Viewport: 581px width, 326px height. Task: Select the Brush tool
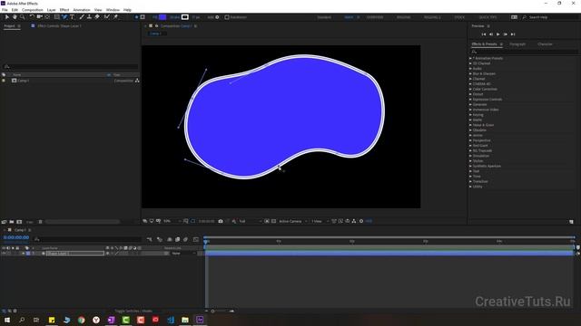pos(82,17)
